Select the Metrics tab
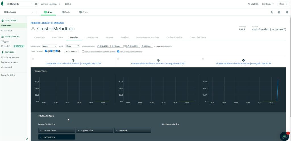Screen dimensions: 291x141 (x=74, y=38)
